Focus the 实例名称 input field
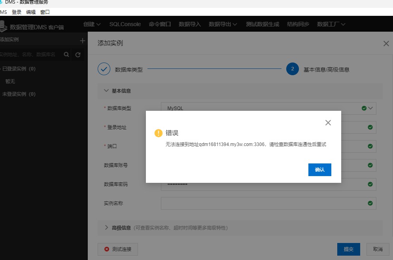Image resolution: width=393 pixels, height=260 pixels. (268, 203)
